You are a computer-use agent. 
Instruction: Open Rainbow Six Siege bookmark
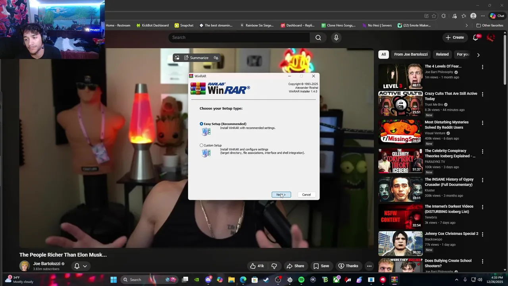(257, 25)
